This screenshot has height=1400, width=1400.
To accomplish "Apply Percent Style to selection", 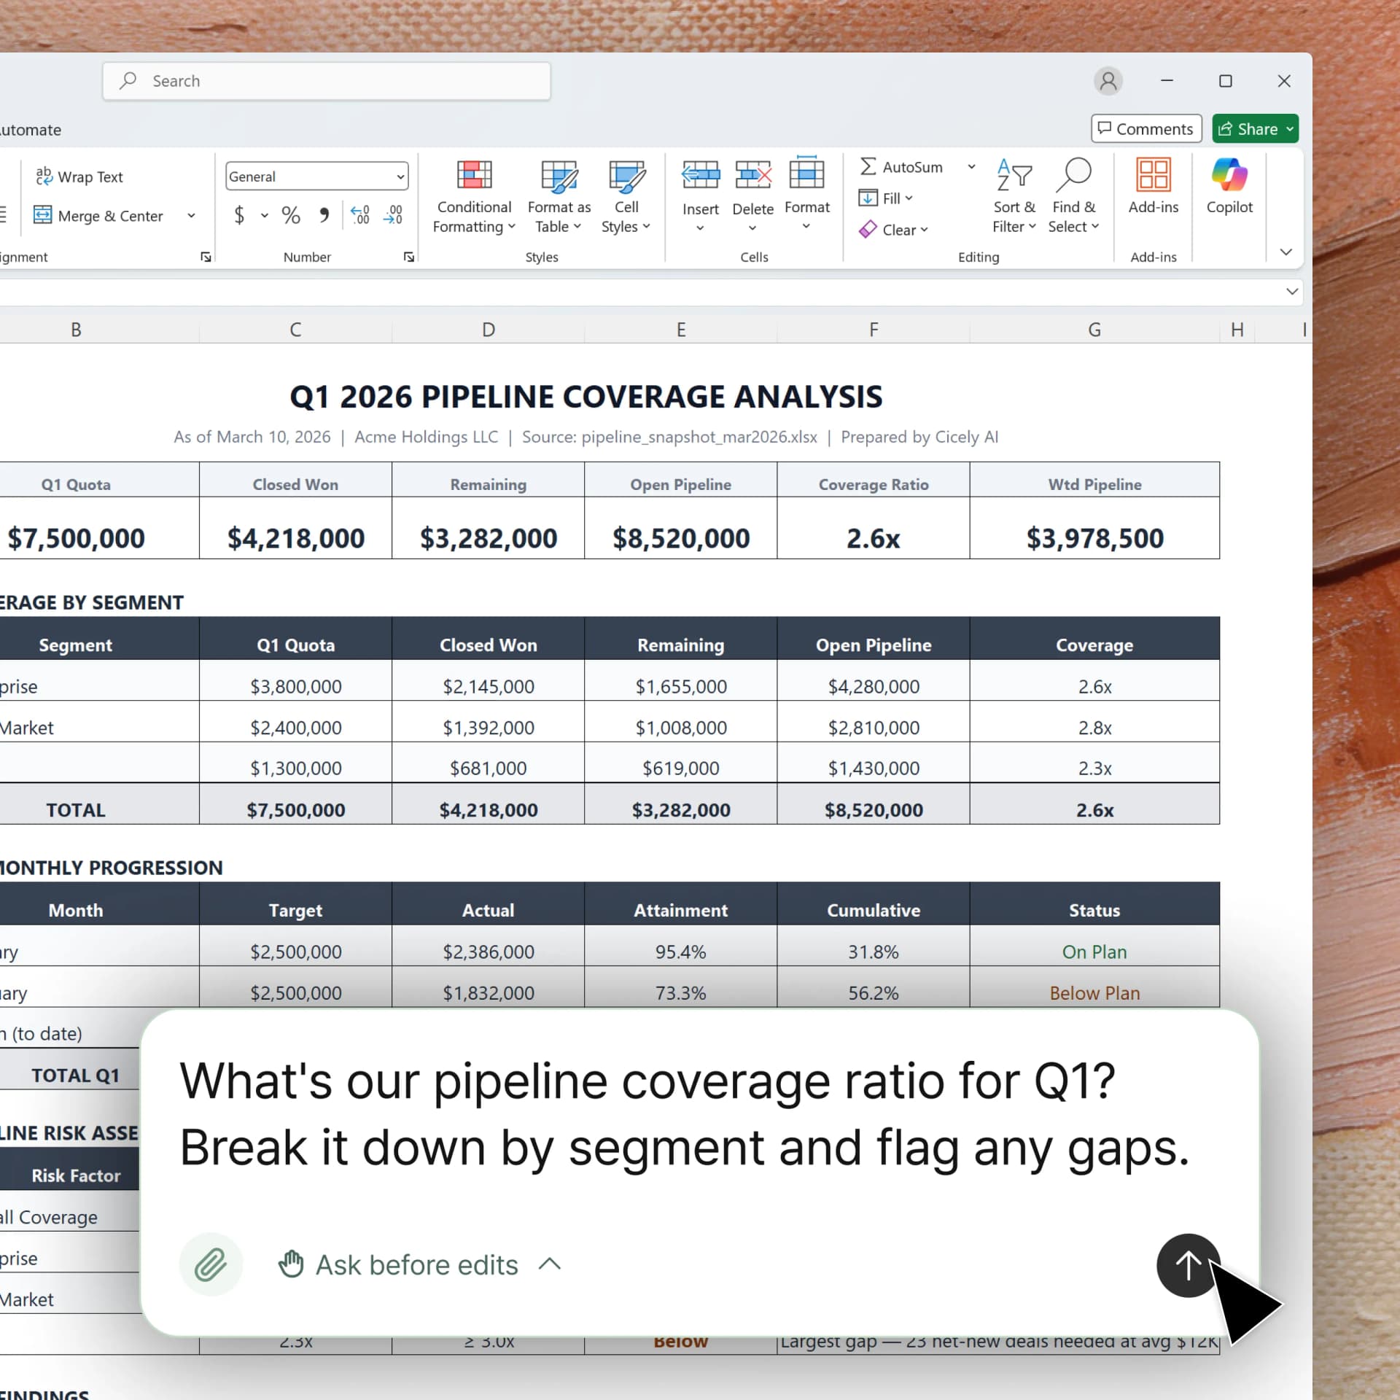I will coord(291,214).
